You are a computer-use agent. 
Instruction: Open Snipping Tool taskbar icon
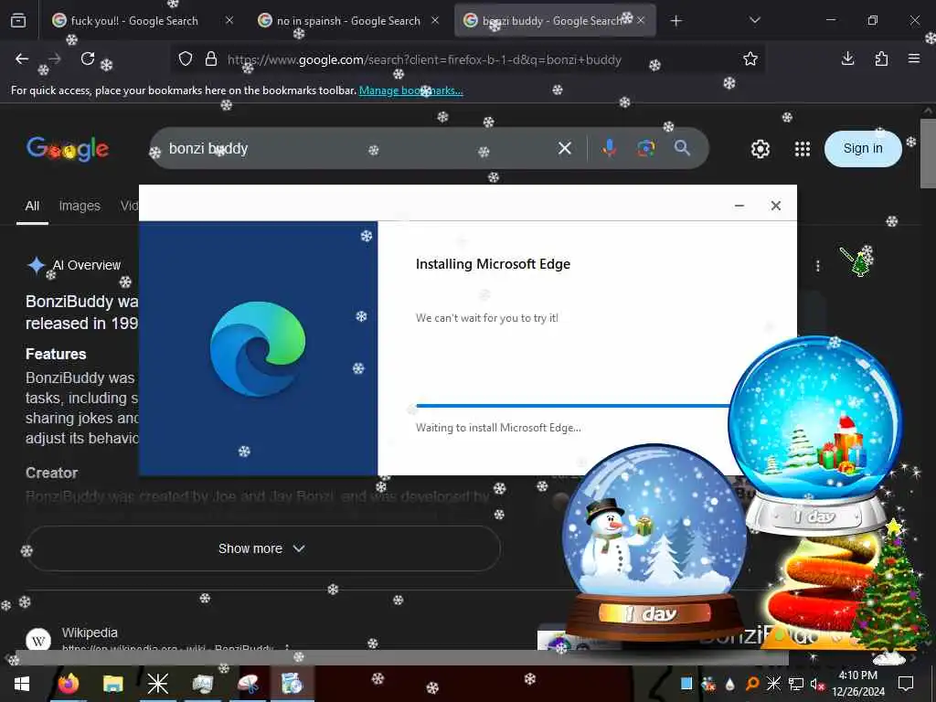[x=247, y=684]
